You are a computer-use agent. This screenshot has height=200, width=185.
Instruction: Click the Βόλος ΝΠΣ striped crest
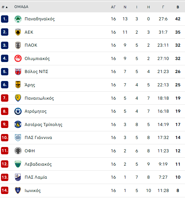[x=18, y=72]
